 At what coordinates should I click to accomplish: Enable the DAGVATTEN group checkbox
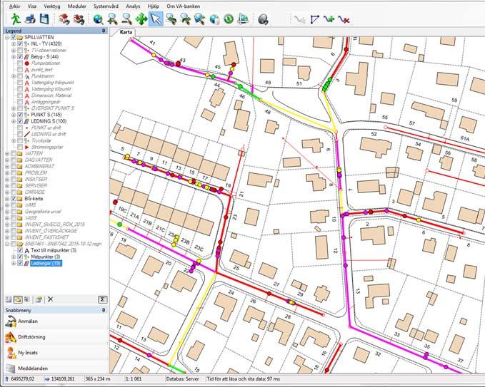click(14, 160)
